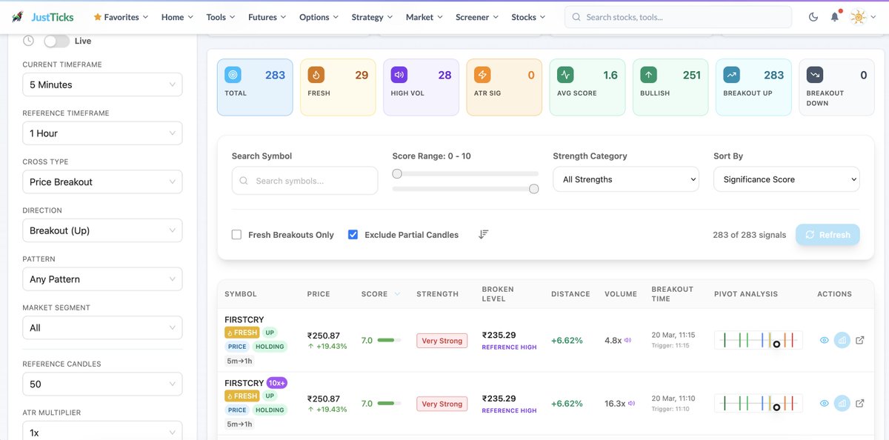Screen dimensions: 889x440
Task: Click the minimum score slider handle
Action: 397,173
